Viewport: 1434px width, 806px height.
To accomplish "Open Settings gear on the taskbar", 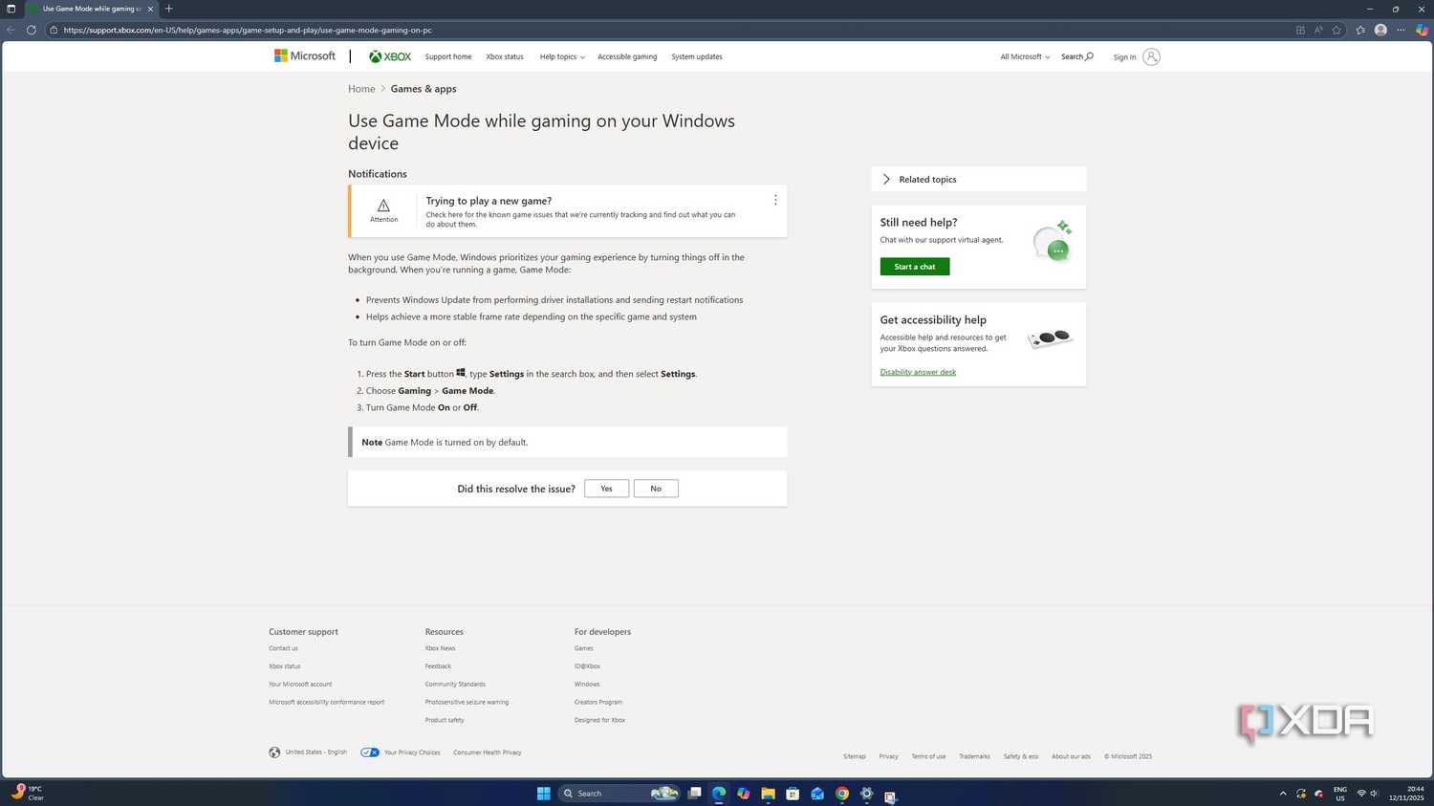I will [867, 794].
